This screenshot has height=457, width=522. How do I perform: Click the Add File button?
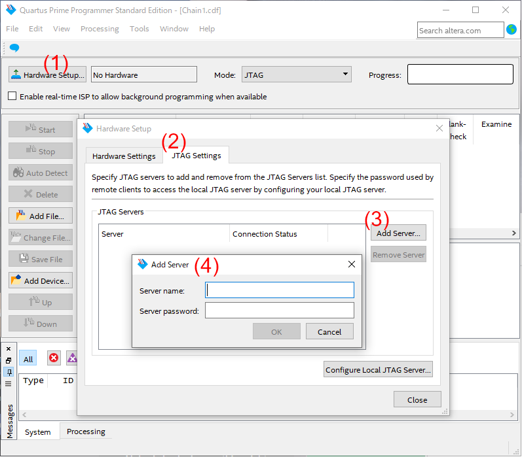click(41, 215)
